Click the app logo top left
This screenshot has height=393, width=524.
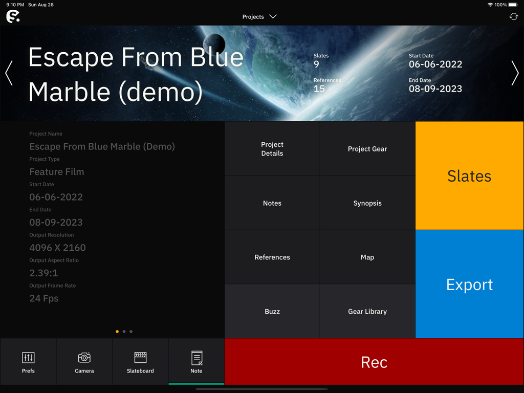(x=12, y=16)
